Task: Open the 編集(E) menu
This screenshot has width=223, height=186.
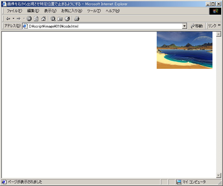Action: click(x=33, y=11)
